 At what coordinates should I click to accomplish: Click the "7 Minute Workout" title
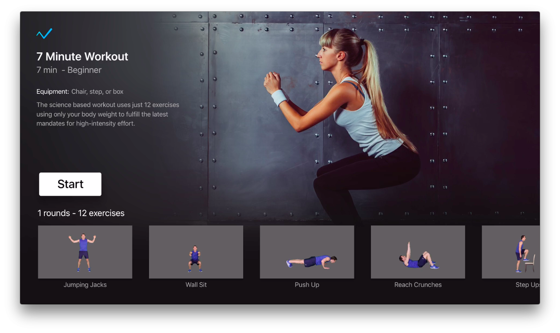click(82, 57)
